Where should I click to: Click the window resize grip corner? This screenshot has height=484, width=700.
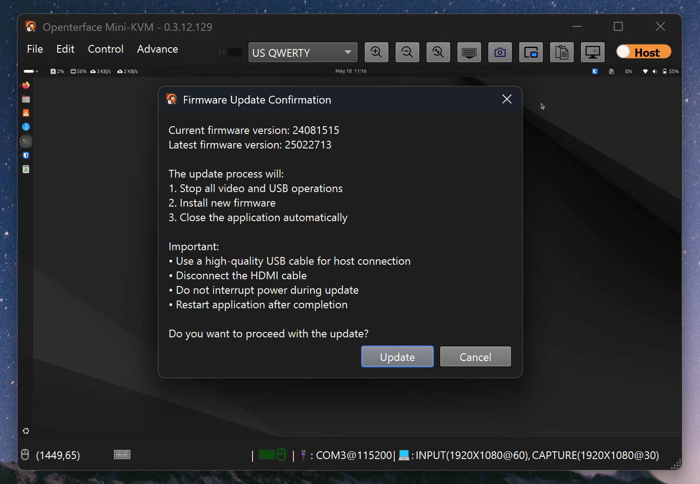click(x=676, y=464)
